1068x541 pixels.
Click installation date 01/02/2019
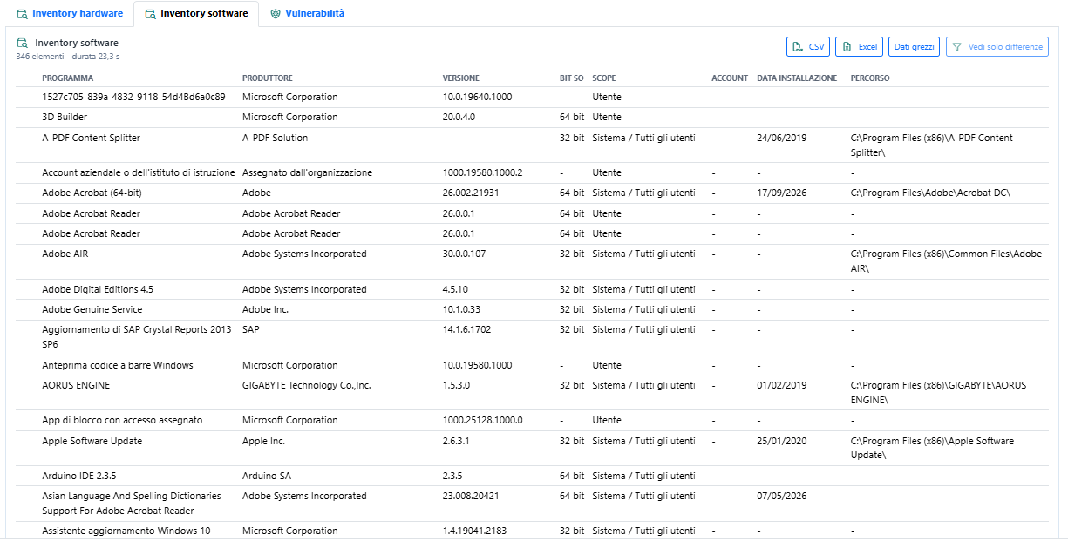782,385
